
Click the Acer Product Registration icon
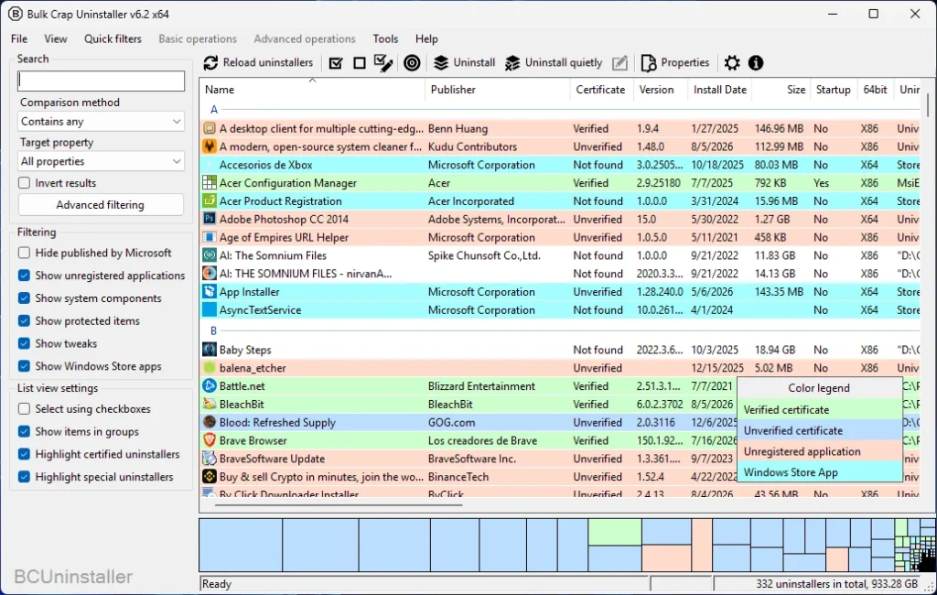coord(210,200)
